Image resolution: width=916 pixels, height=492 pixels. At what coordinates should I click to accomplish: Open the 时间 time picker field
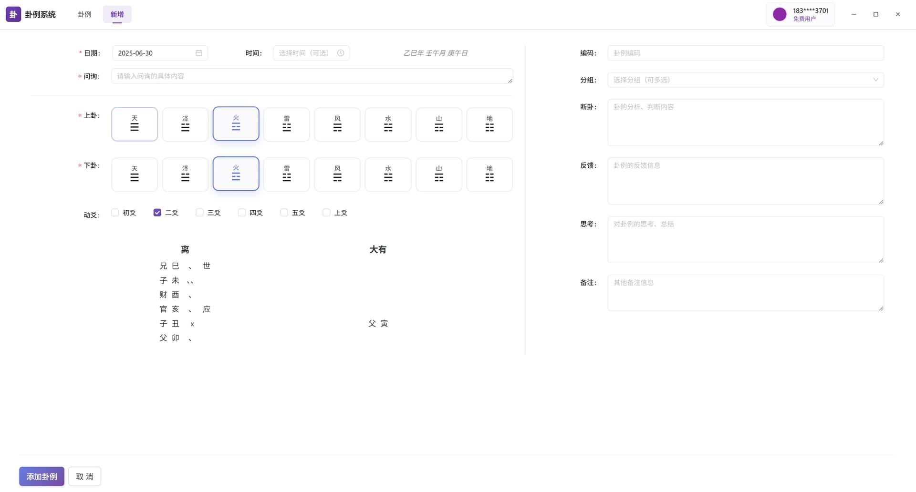click(x=311, y=53)
